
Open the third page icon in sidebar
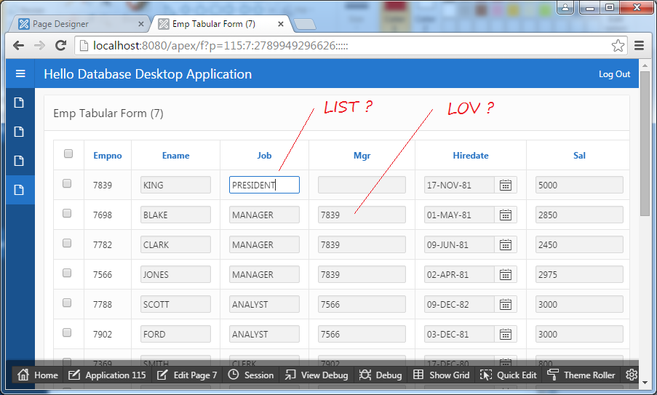(19, 161)
